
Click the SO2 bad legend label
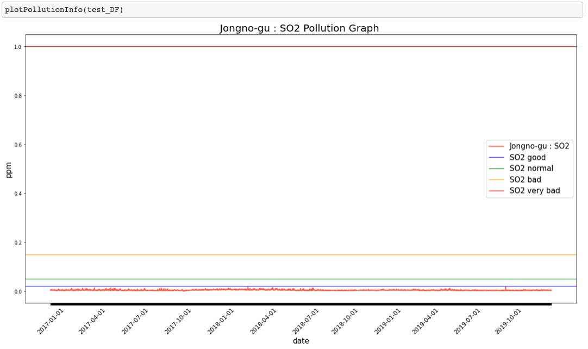pyautogui.click(x=525, y=179)
